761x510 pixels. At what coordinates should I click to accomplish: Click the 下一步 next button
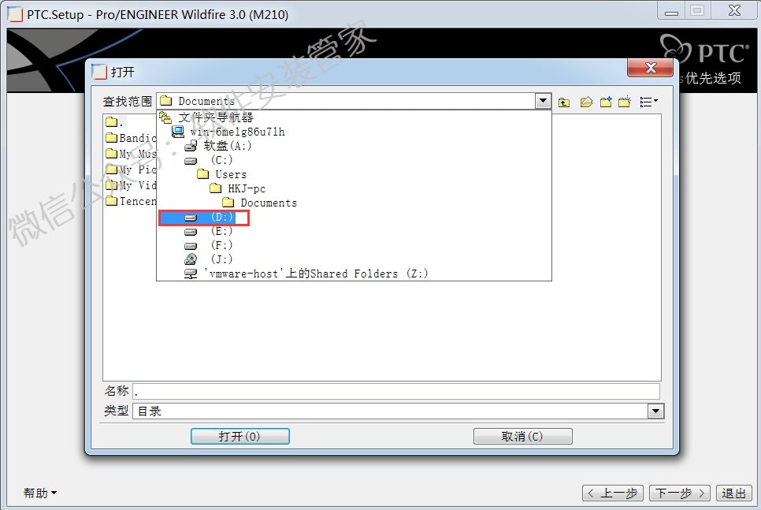[677, 493]
